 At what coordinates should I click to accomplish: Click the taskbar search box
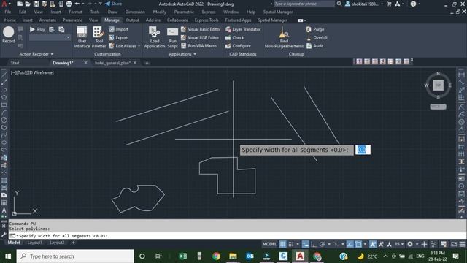pyautogui.click(x=75, y=256)
